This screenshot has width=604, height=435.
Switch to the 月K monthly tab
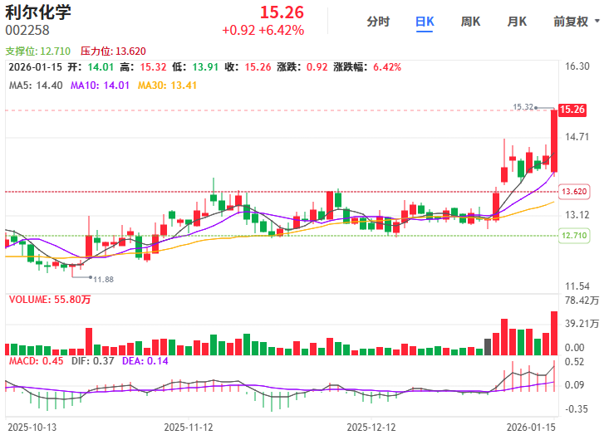pyautogui.click(x=517, y=22)
